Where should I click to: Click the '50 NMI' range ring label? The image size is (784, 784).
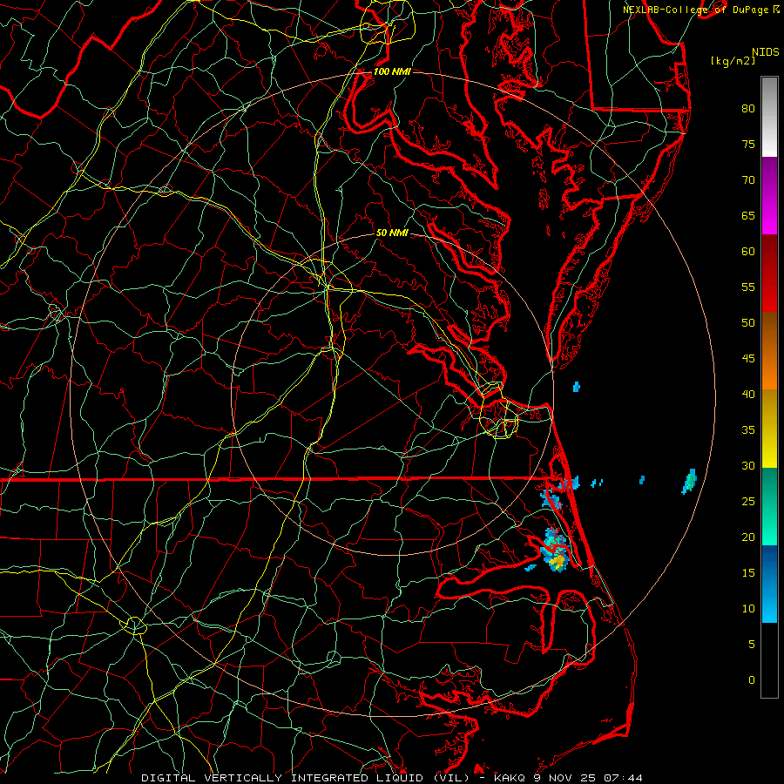point(392,233)
